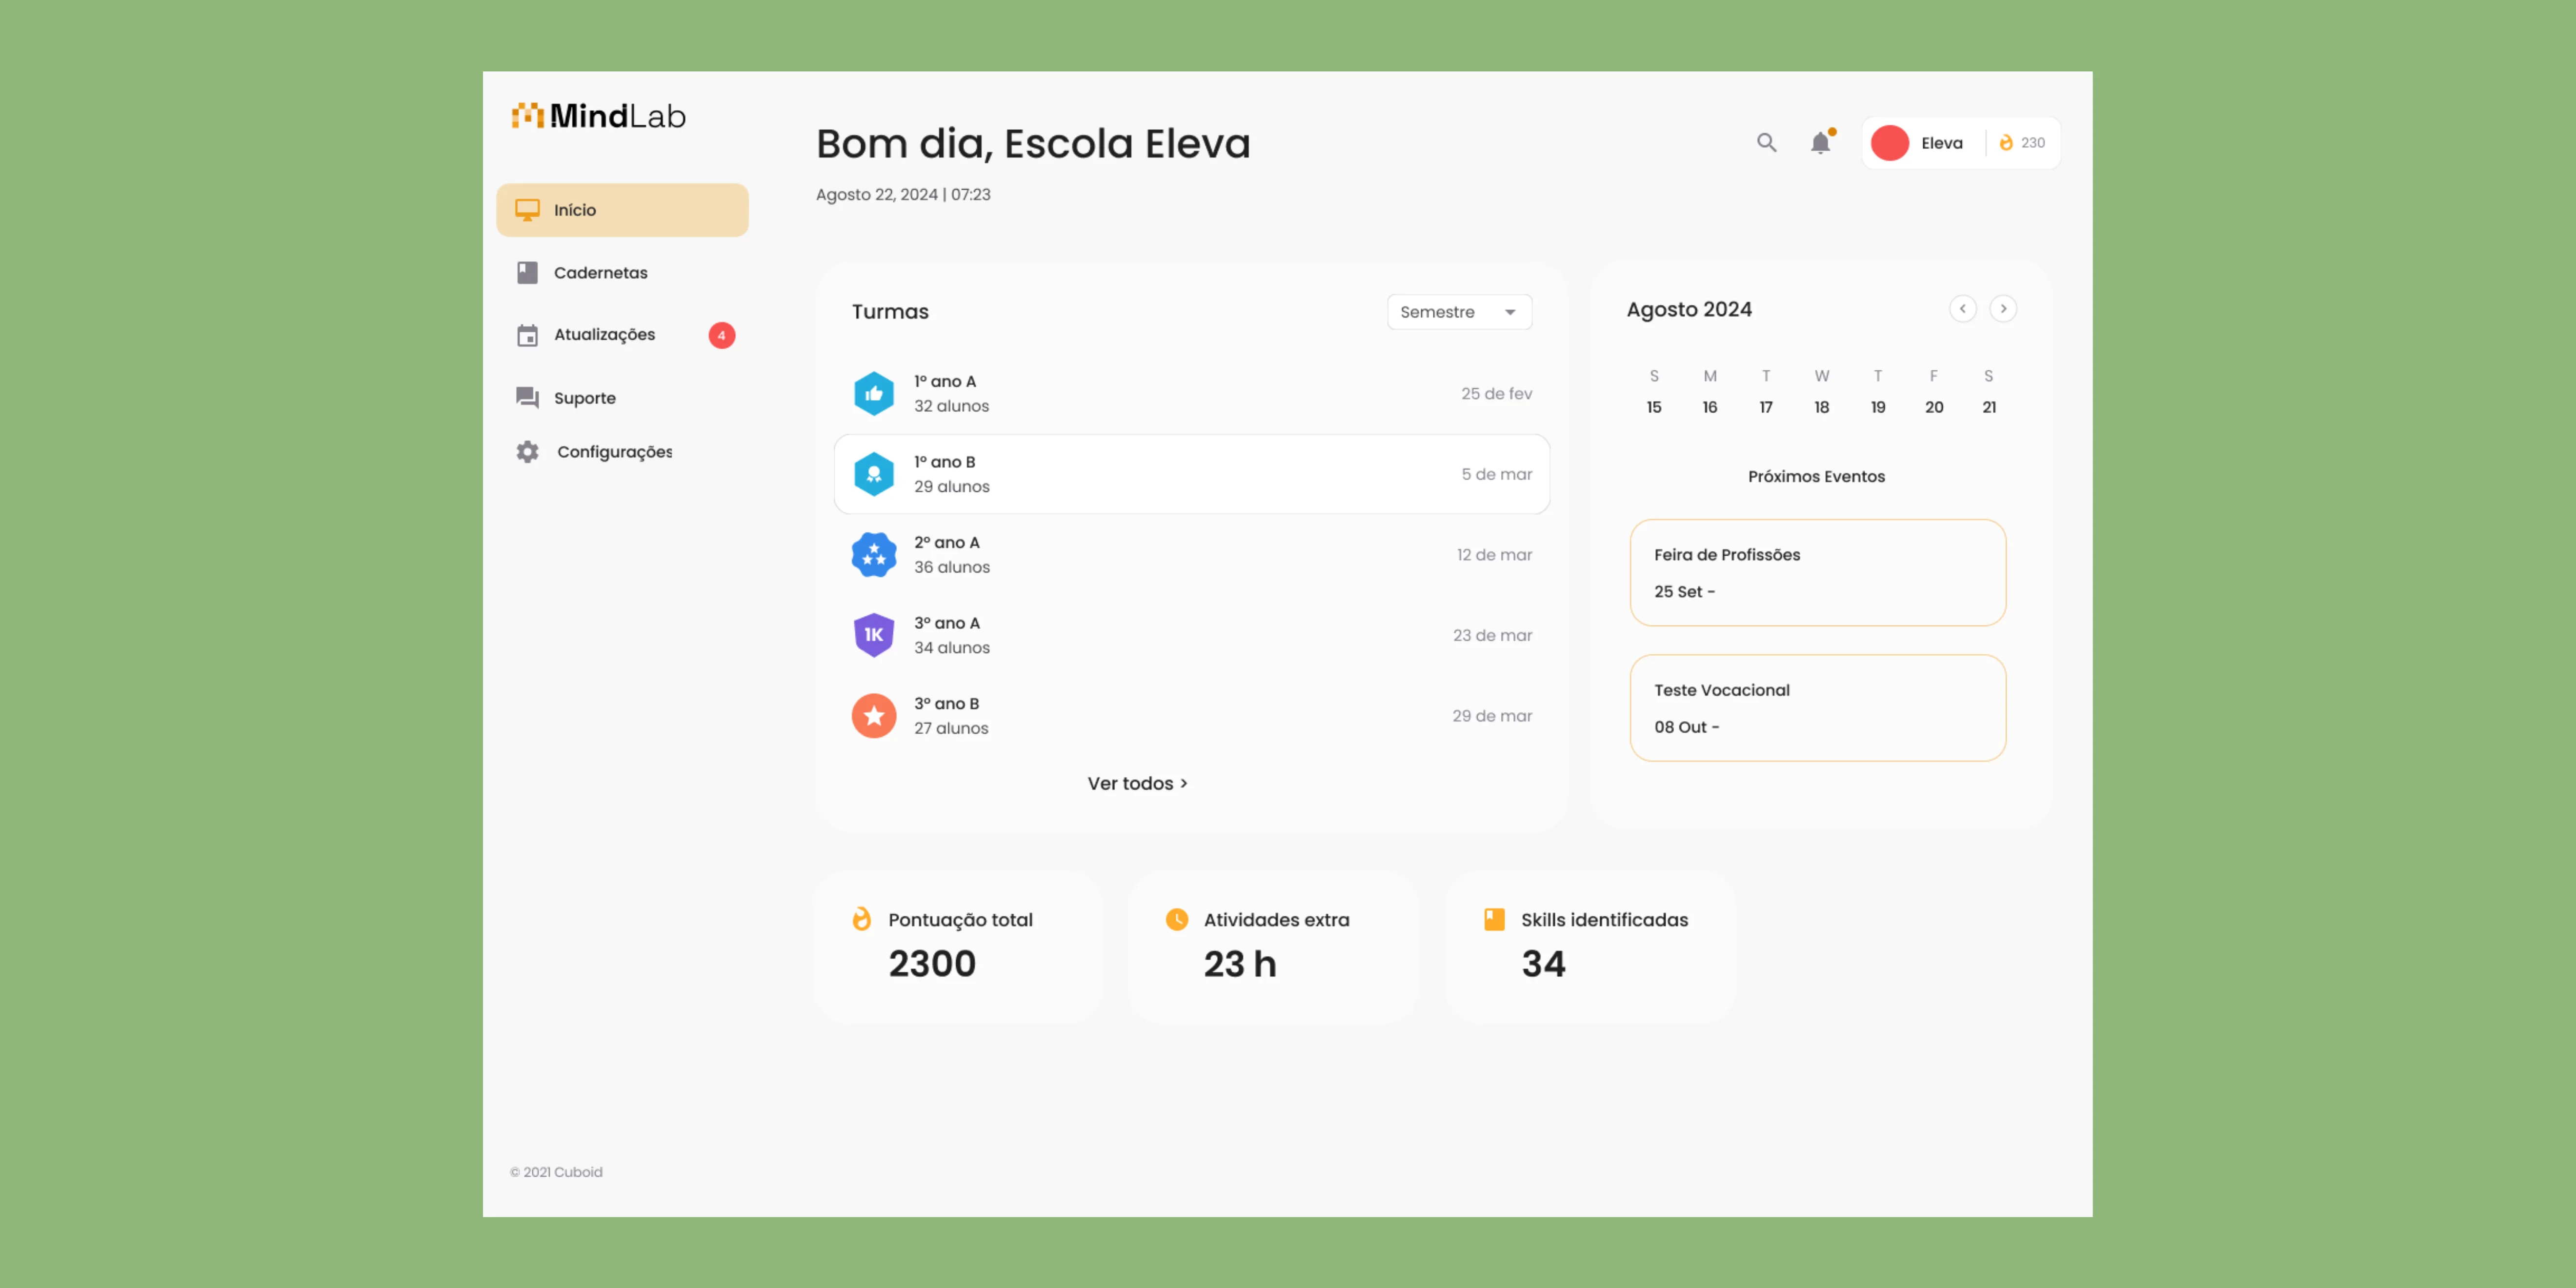Viewport: 2576px width, 1288px height.
Task: Click the orange star badge for 3º ano B
Action: click(x=873, y=716)
